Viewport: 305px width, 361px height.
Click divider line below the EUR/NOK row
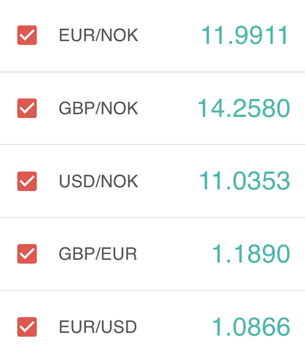coord(152,72)
